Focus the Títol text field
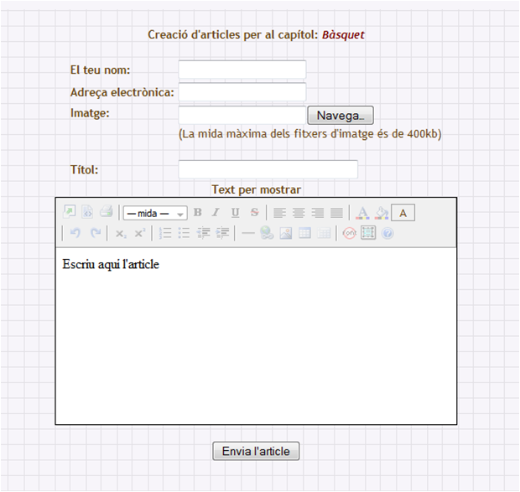Viewport: 520px width, 492px height. pyautogui.click(x=268, y=169)
